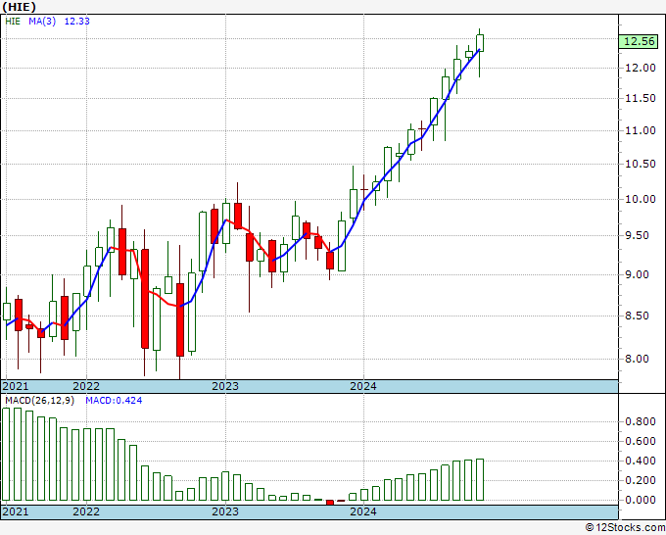Click 2022 on the price chart timeline
Image resolution: width=666 pixels, height=535 pixels.
coord(86,386)
